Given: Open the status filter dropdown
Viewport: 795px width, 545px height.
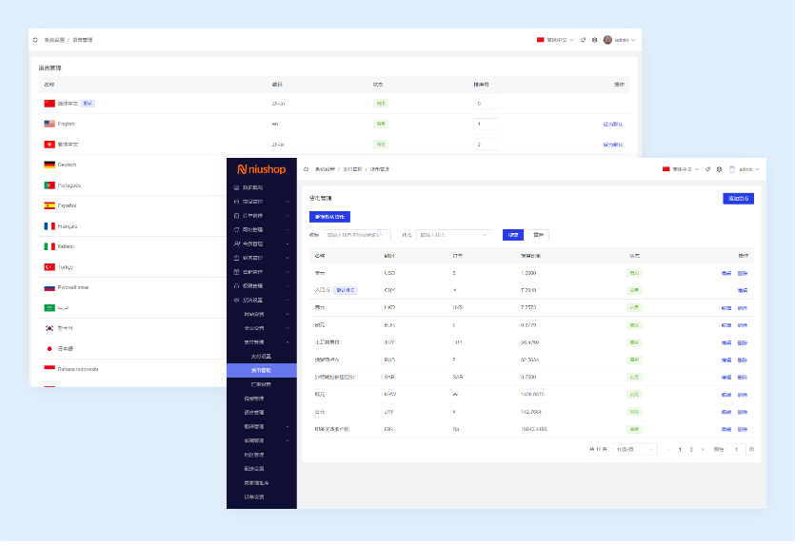Looking at the screenshot, I should [454, 234].
